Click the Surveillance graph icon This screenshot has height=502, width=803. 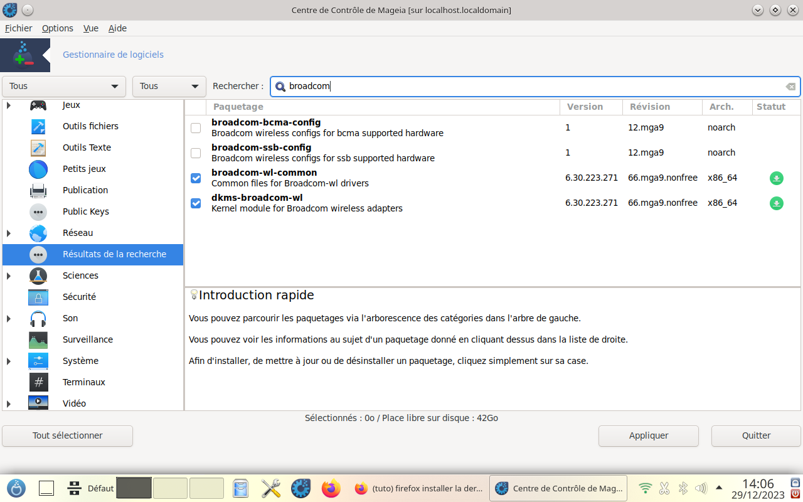coord(38,339)
